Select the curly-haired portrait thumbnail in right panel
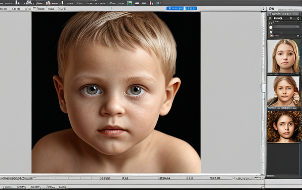Viewport: 302px width, 190px height. (284, 127)
